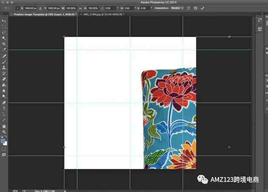The height and width of the screenshot is (192, 268).
Task: Select the Lasso tool
Action: 4,32
